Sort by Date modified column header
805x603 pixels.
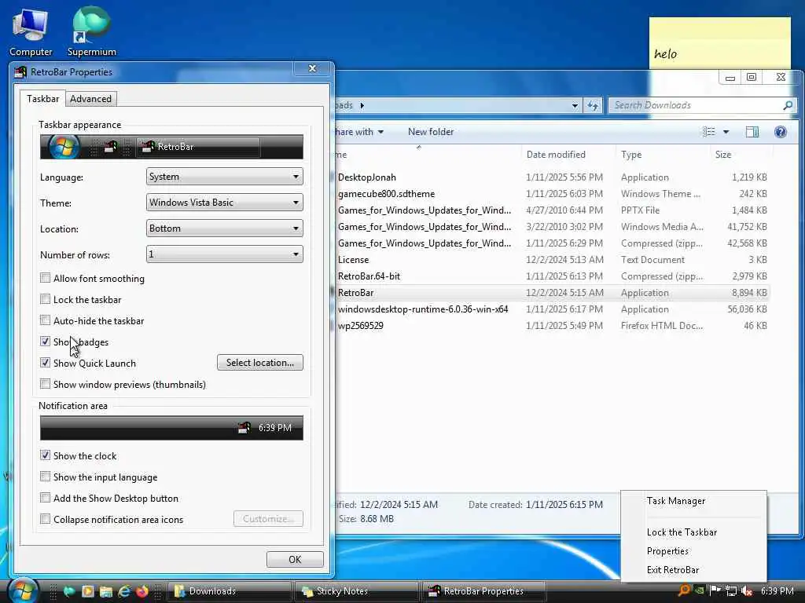556,155
